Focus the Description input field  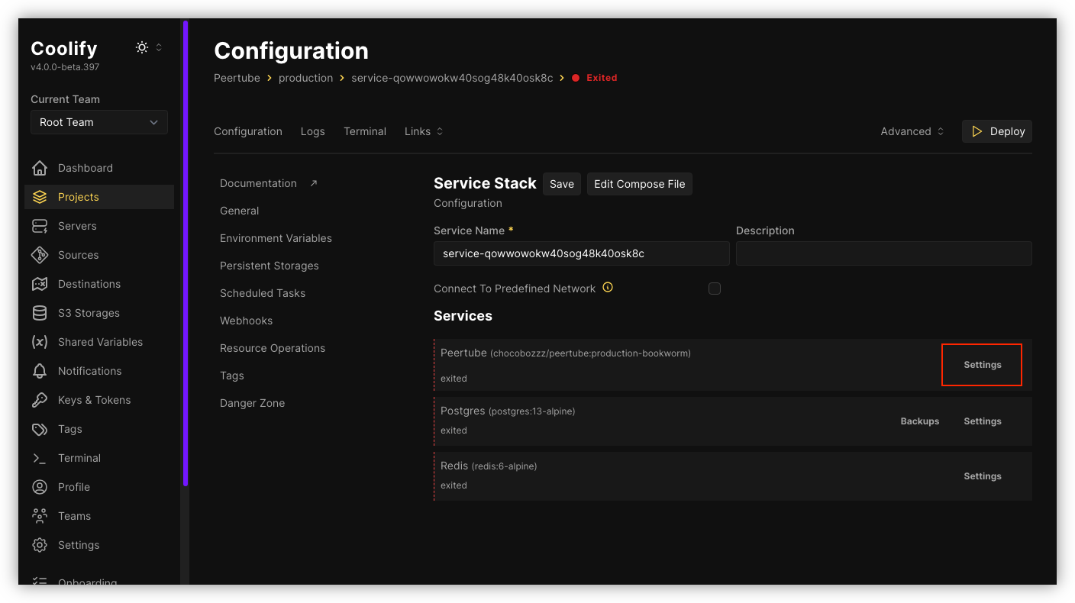884,253
